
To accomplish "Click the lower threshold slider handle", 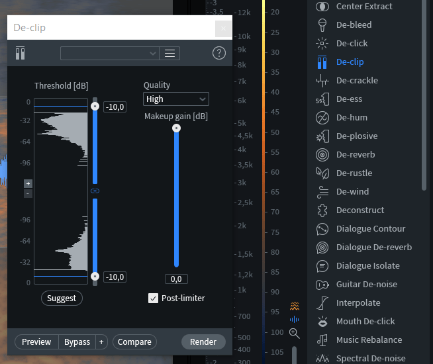I will coord(95,276).
